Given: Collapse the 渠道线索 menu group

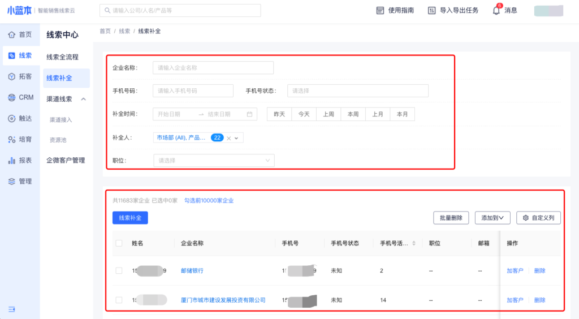Looking at the screenshot, I should (83, 99).
